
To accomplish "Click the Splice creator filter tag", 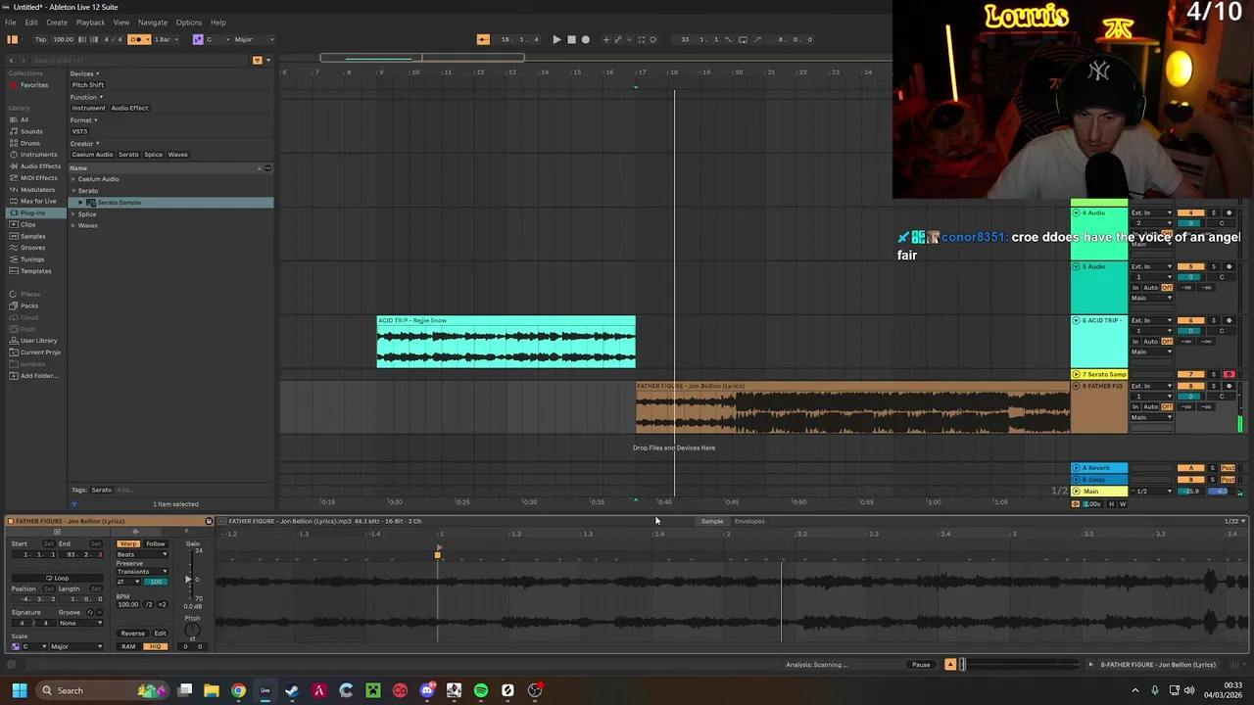I will [153, 155].
